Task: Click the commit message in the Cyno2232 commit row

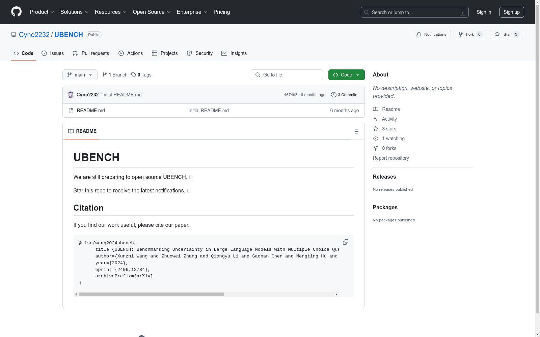Action: pos(122,95)
